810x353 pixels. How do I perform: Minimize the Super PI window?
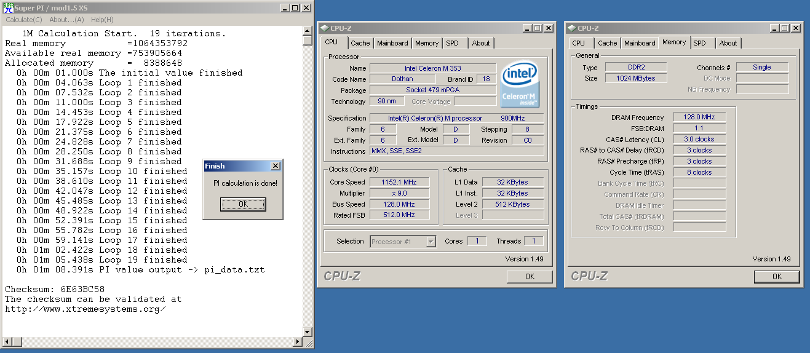coord(285,8)
